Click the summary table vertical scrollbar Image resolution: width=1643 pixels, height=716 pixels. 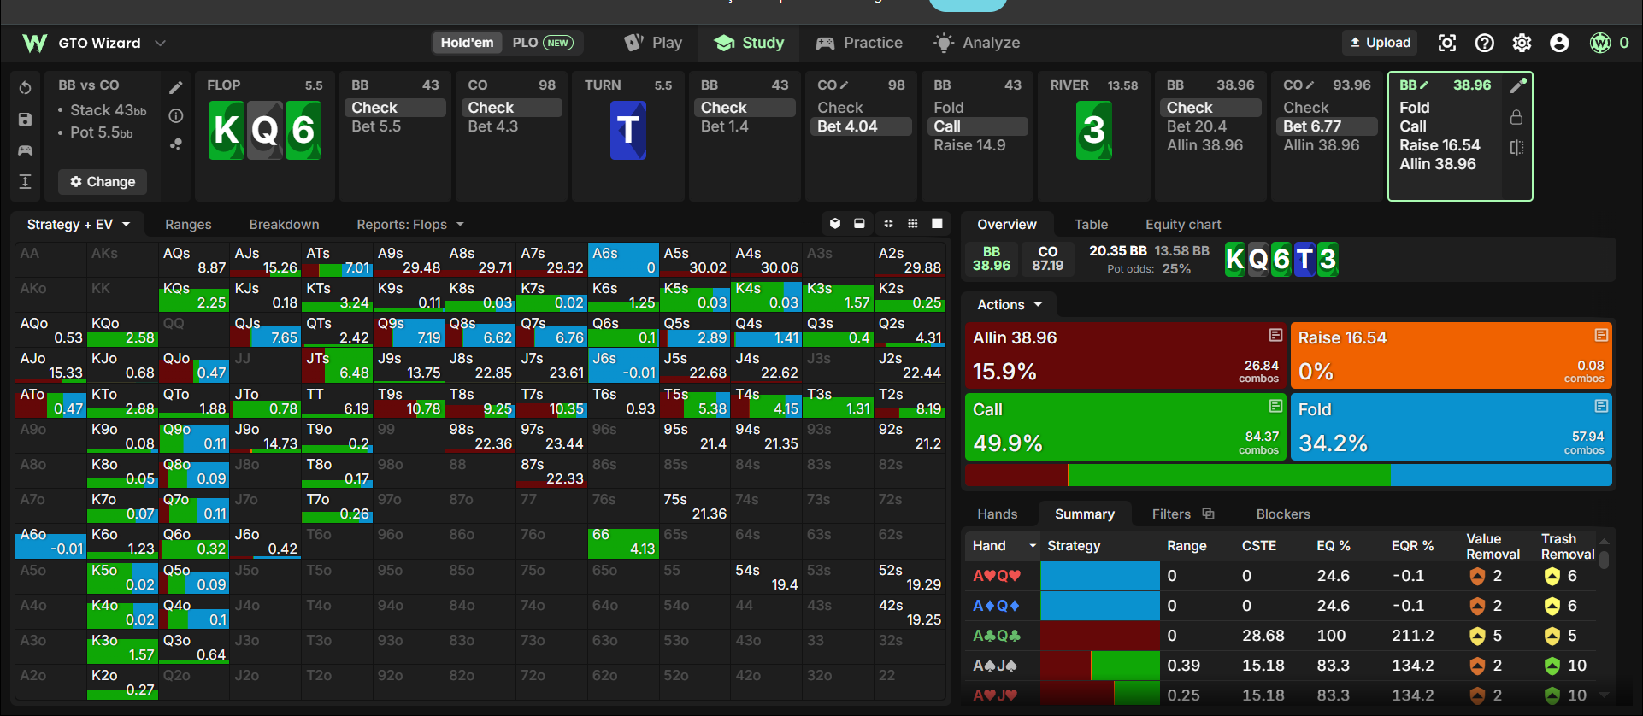[1605, 560]
